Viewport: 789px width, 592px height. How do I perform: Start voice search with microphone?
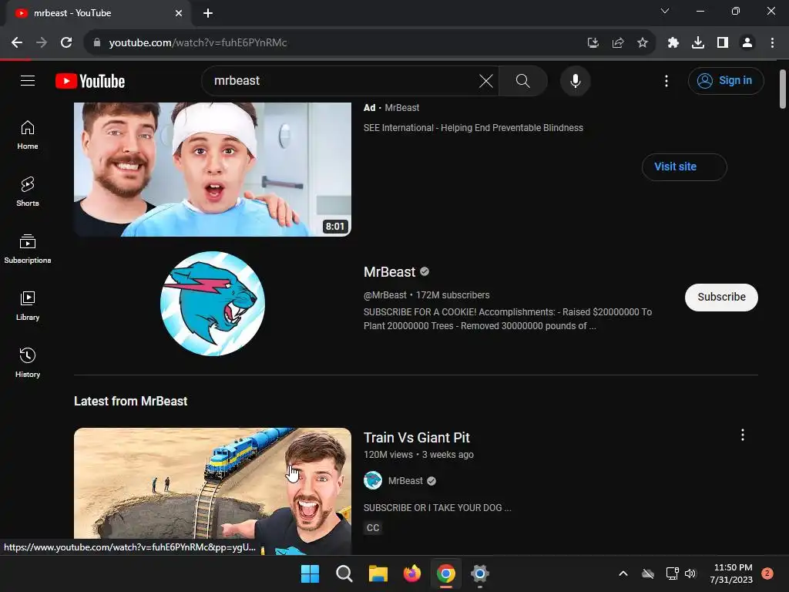(575, 80)
